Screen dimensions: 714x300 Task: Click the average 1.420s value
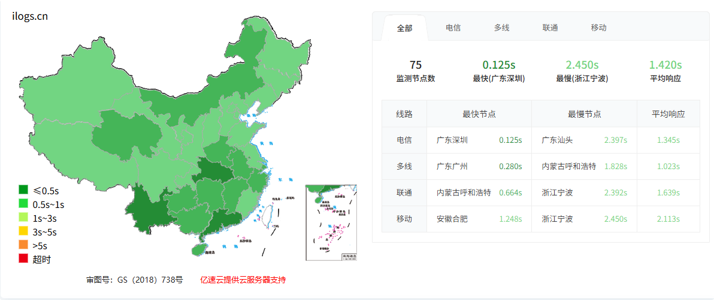pyautogui.click(x=665, y=65)
